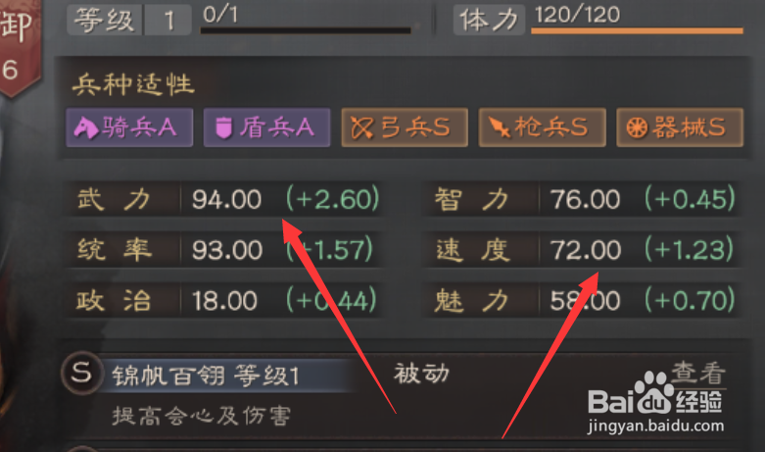The width and height of the screenshot is (765, 452).
Task: Select the 政治 18.00 attribute row
Action: [223, 300]
